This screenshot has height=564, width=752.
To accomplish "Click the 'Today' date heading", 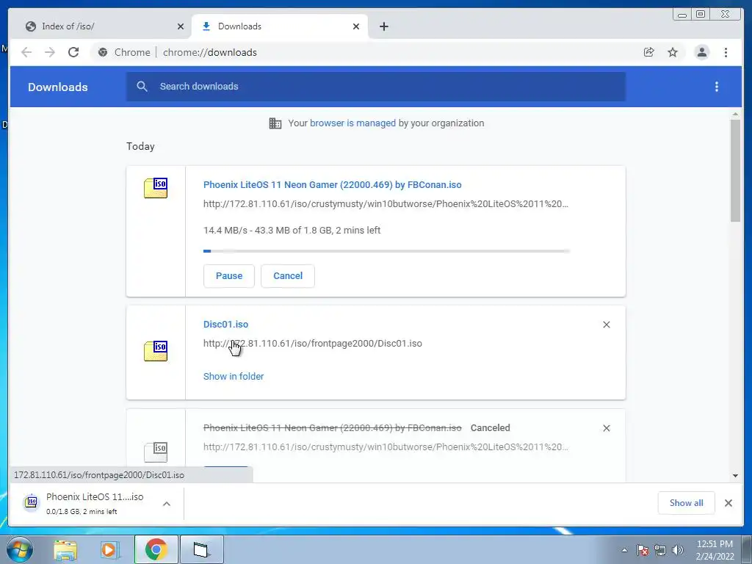I will 140,146.
